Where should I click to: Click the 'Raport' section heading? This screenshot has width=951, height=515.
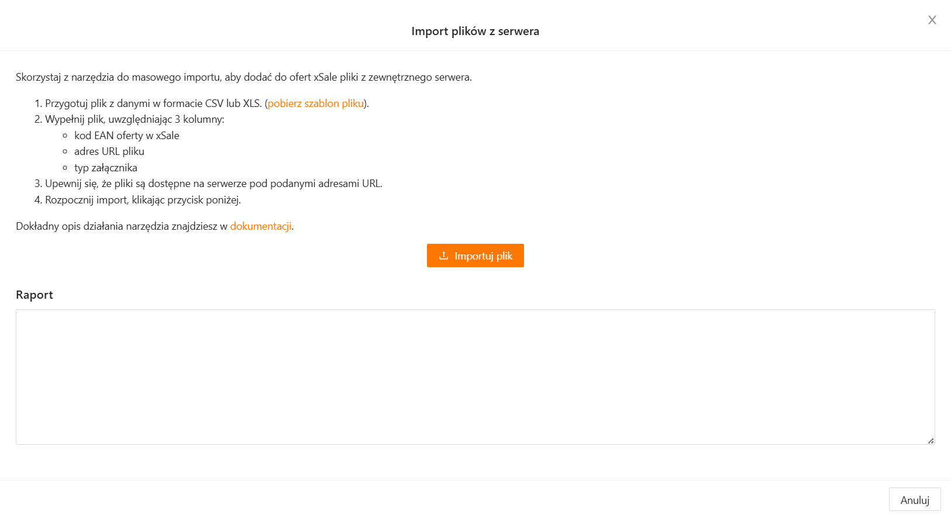(x=35, y=295)
